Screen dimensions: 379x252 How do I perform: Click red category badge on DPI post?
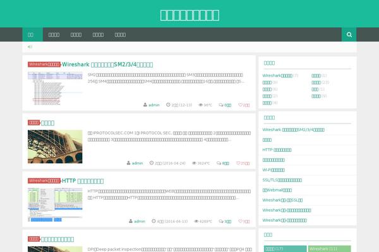(34, 239)
